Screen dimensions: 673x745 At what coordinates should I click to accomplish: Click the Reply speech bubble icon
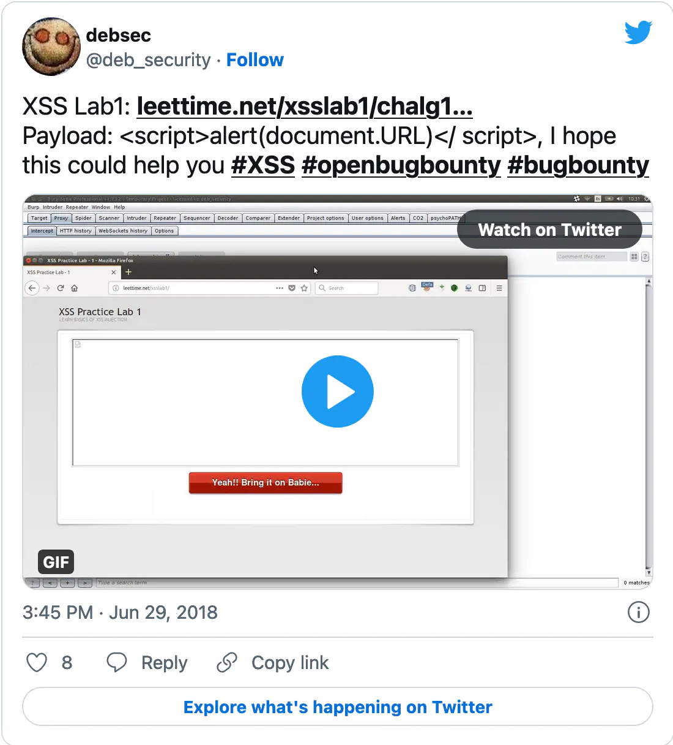tap(116, 662)
